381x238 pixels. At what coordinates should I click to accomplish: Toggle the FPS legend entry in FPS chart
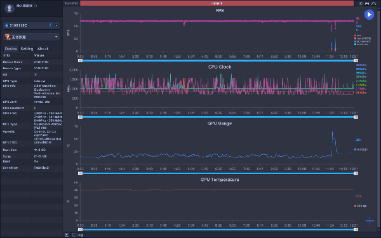[358, 36]
